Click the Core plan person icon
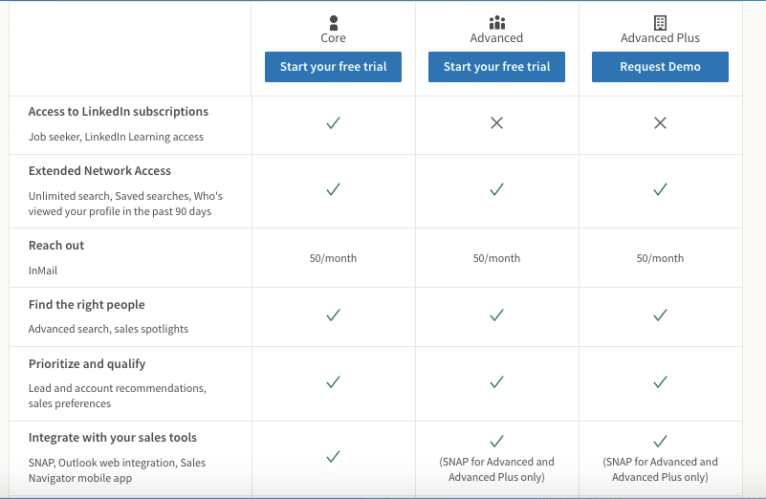Screen dimensions: 766x499 click(x=333, y=22)
